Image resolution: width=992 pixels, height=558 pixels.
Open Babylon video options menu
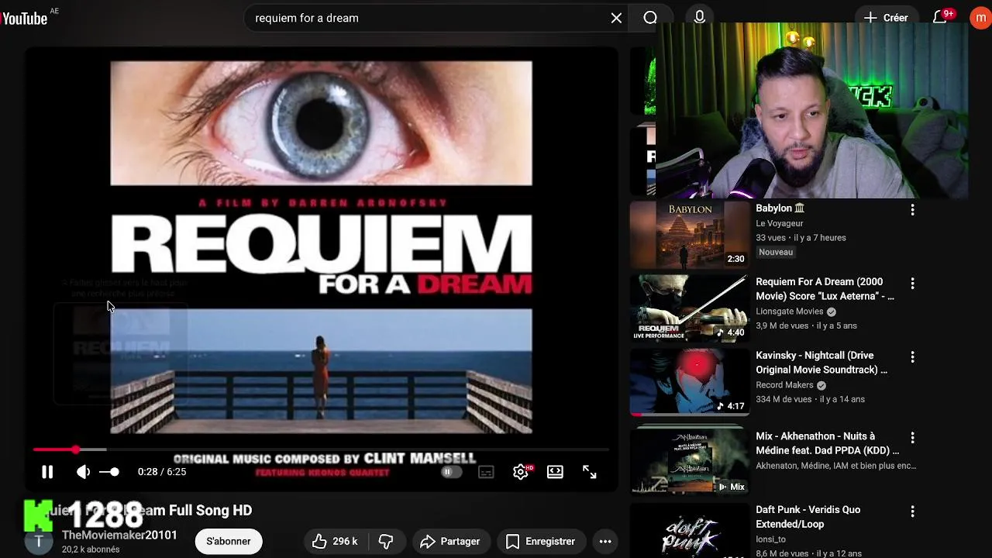coord(912,209)
